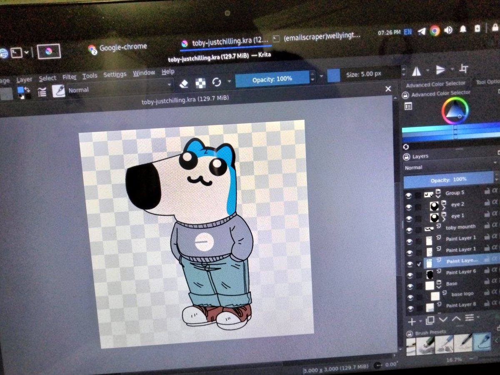The height and width of the screenshot is (375, 500).
Task: Click the vertical mirror tool icon
Action: click(x=440, y=70)
